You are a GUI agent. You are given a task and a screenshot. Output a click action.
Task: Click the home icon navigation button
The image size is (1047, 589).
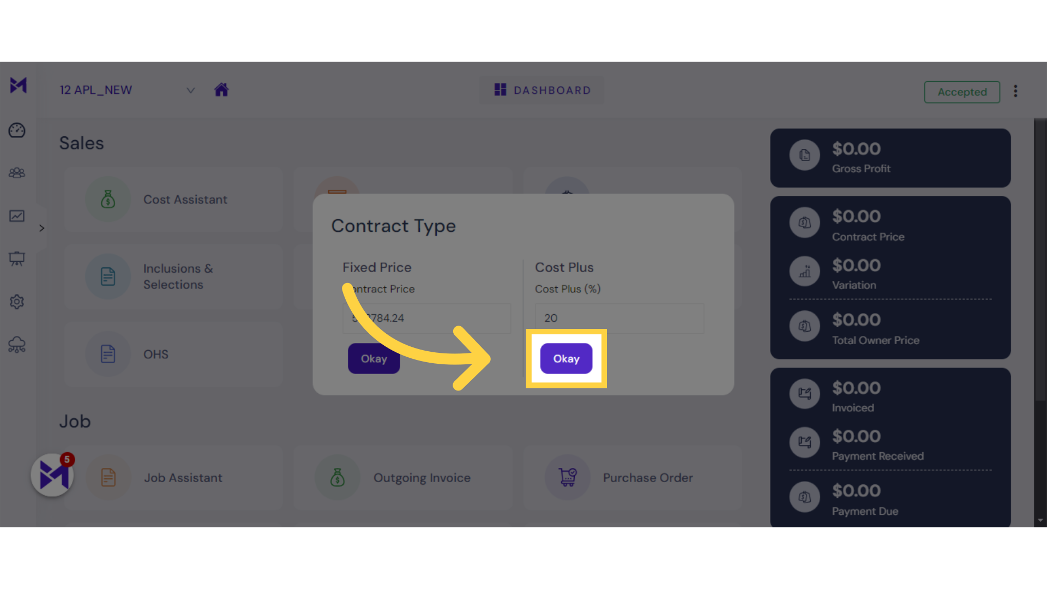(x=221, y=89)
